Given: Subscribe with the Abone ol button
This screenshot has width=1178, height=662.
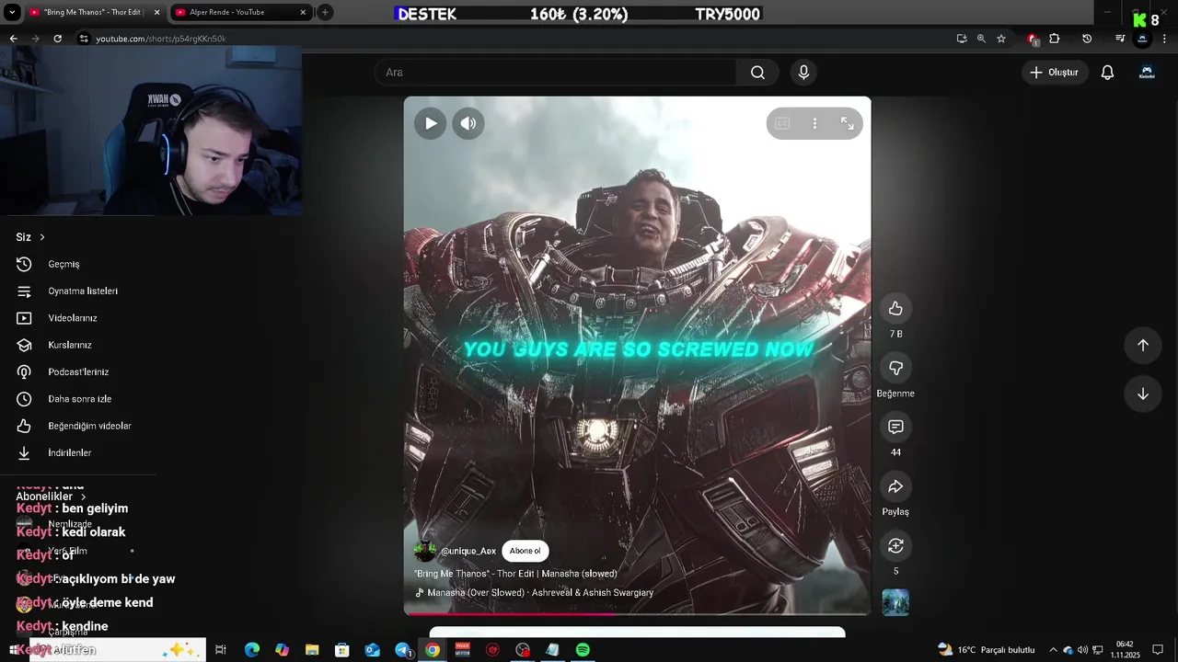Looking at the screenshot, I should (x=525, y=551).
